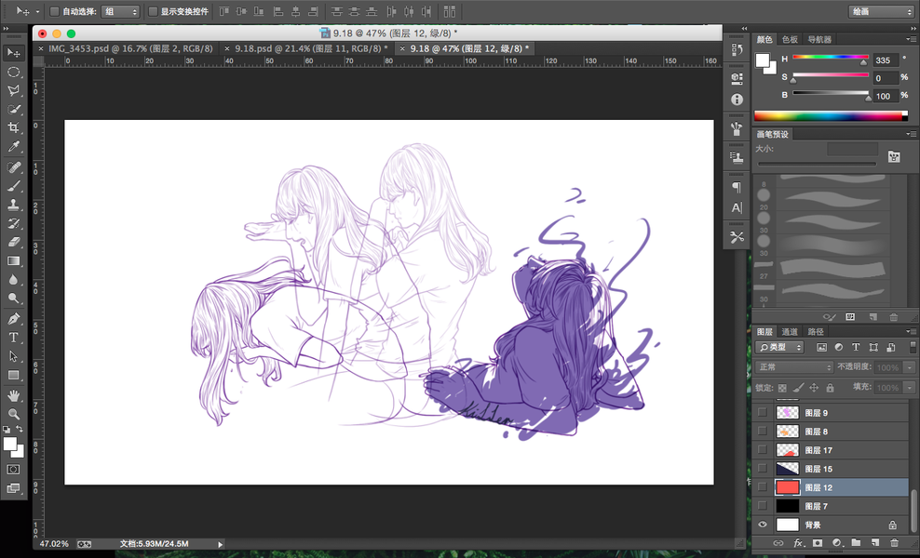
Task: Toggle Quick Mask mode icon
Action: [13, 470]
